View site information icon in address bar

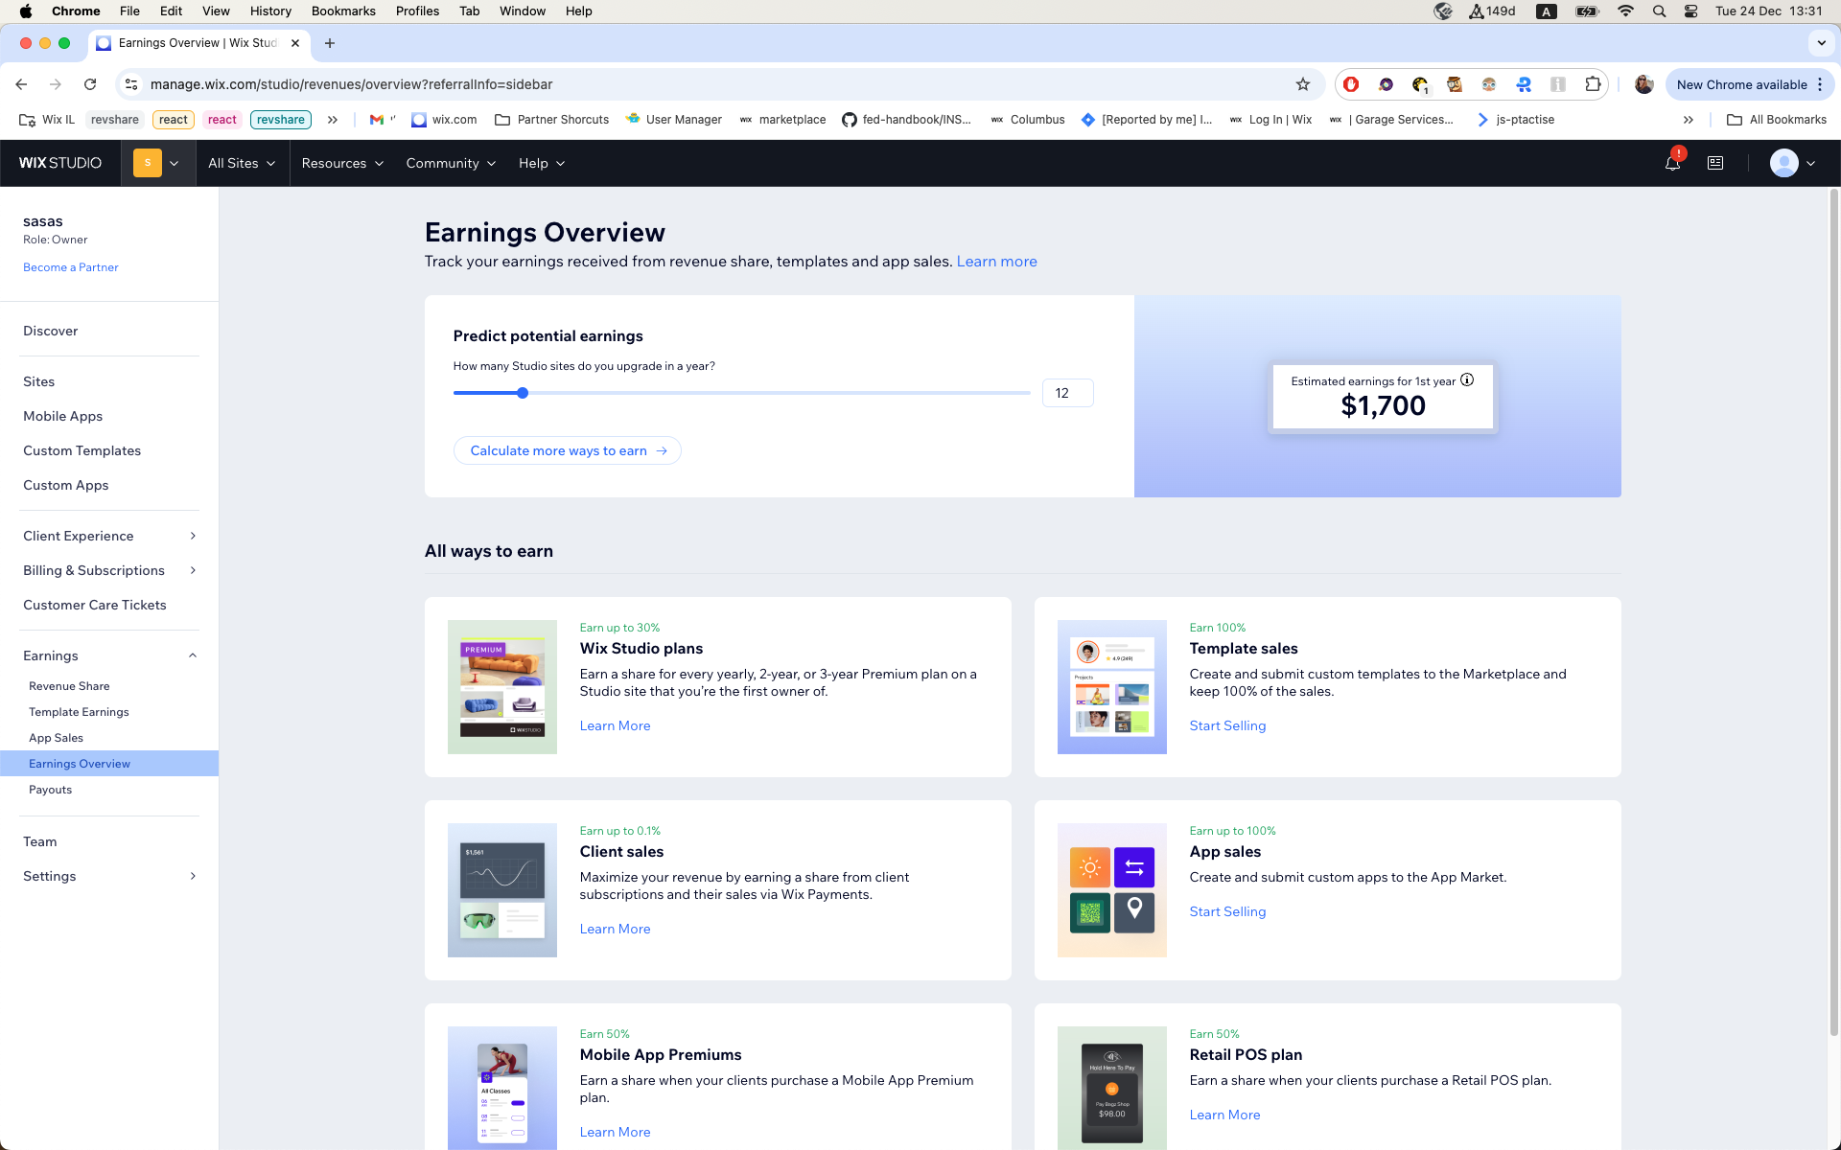(131, 84)
